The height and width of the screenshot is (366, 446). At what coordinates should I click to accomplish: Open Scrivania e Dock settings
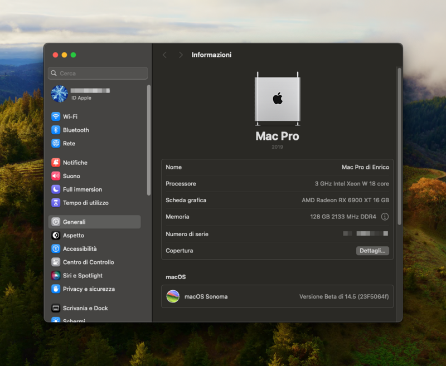coord(85,308)
